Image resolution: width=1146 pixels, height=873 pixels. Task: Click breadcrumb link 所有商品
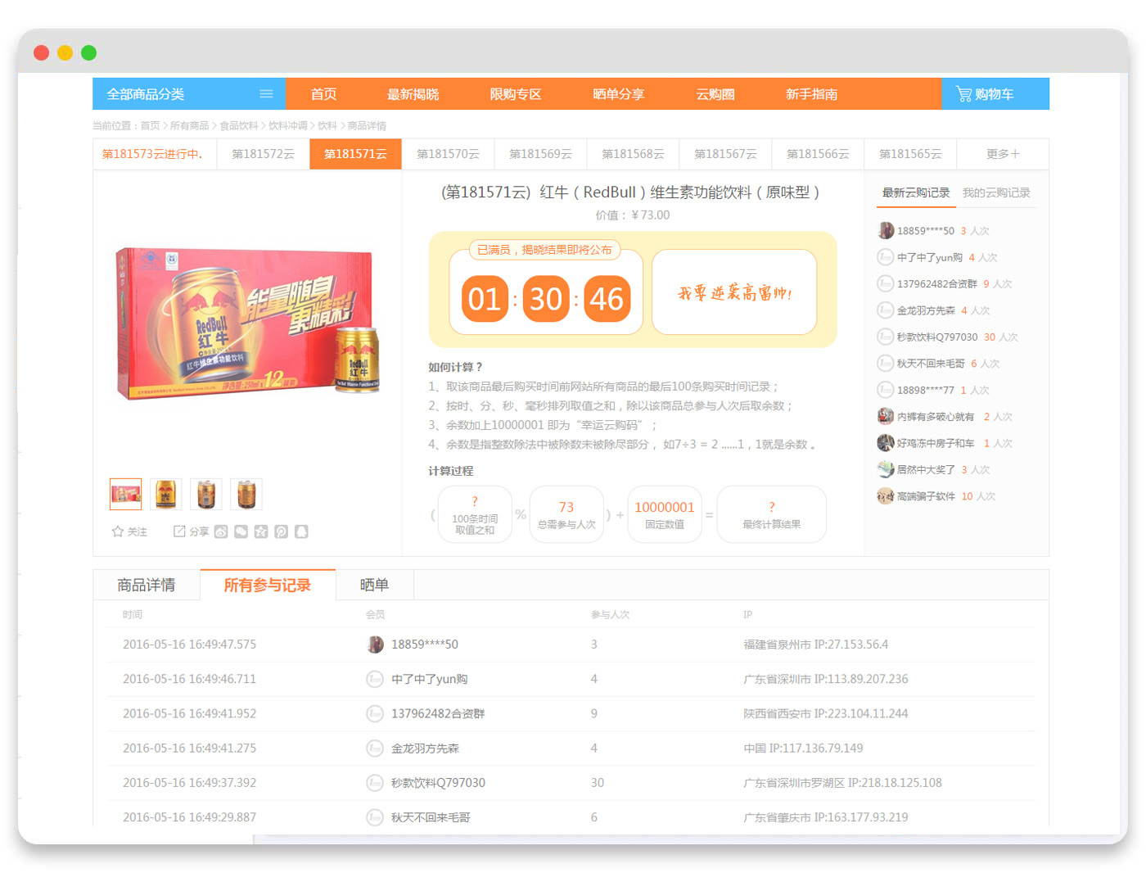189,125
